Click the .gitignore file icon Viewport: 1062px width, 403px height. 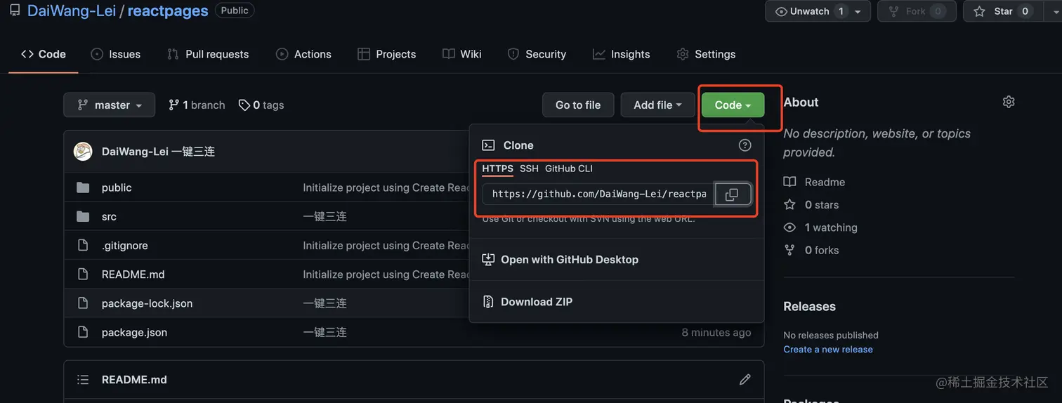[83, 245]
